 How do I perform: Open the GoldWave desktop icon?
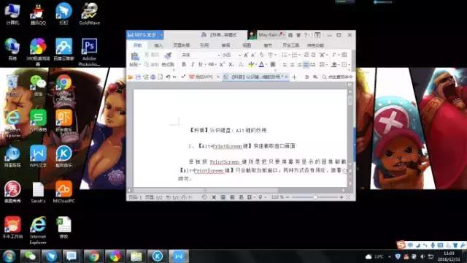pos(89,14)
